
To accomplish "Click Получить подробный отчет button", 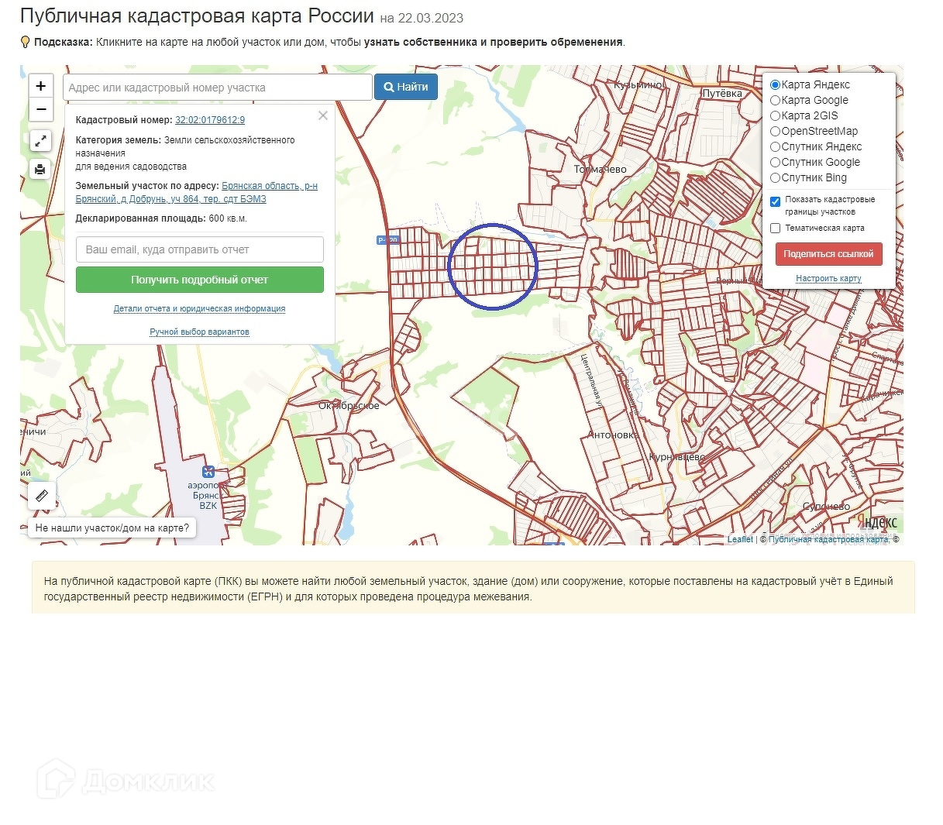I will [200, 280].
